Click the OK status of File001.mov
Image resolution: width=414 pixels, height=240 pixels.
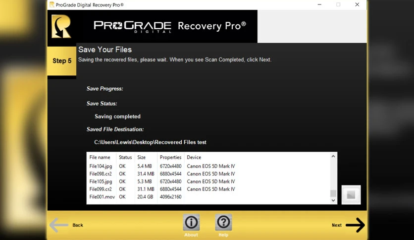pos(122,197)
